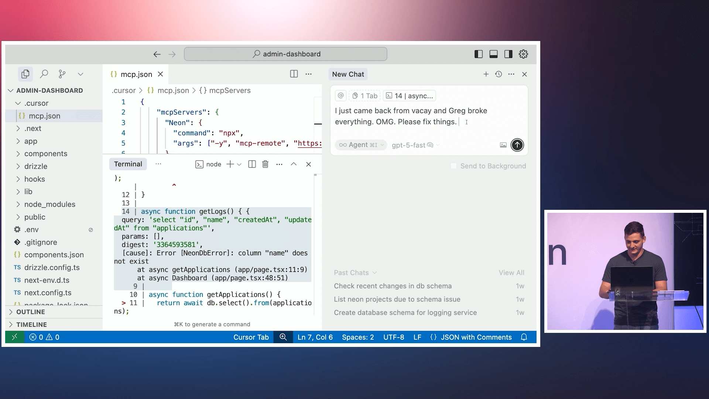Enable Send to Background checkbox
The image size is (709, 399).
[x=453, y=166]
